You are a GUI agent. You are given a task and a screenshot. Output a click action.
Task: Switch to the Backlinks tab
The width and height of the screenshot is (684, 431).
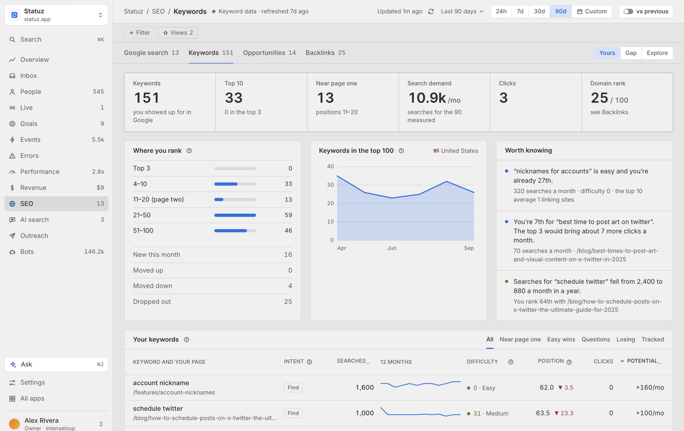[326, 53]
